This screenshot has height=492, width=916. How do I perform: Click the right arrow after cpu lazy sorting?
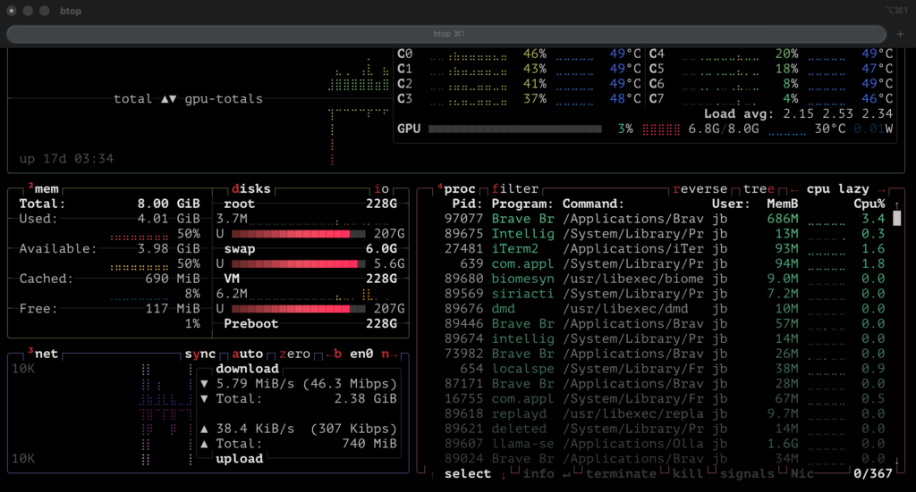881,190
